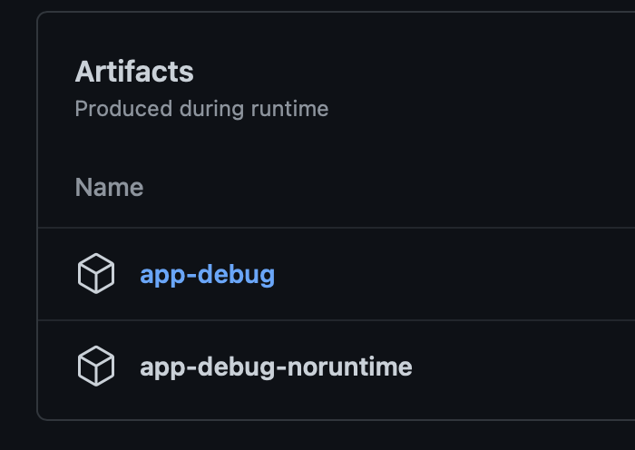Click the blue app-debug text

coord(207,274)
